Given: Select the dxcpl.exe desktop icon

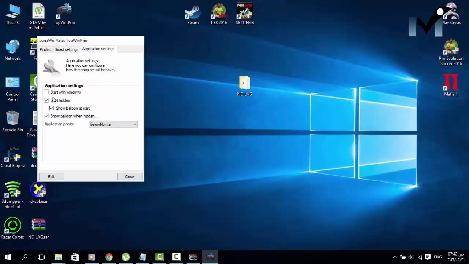Looking at the screenshot, I should (x=38, y=194).
